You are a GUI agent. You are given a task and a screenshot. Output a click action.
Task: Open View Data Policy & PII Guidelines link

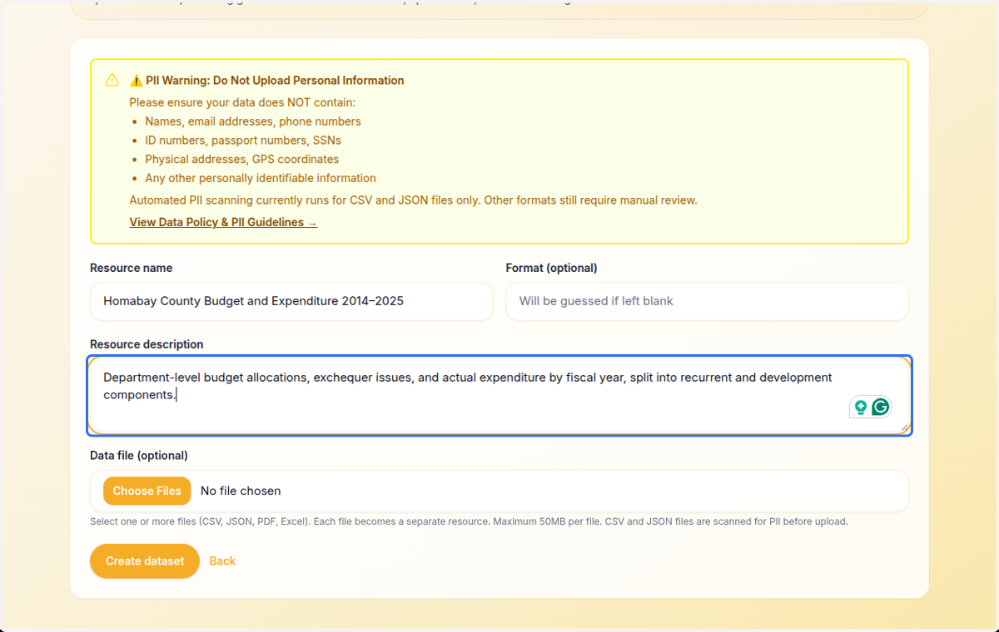point(223,222)
